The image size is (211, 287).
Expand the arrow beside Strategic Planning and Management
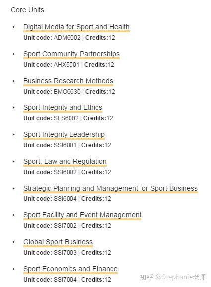[x=14, y=188]
